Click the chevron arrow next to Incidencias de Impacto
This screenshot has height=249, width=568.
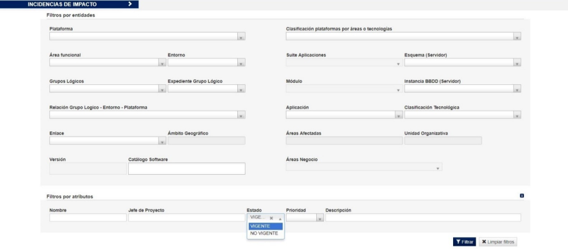pos(130,4)
